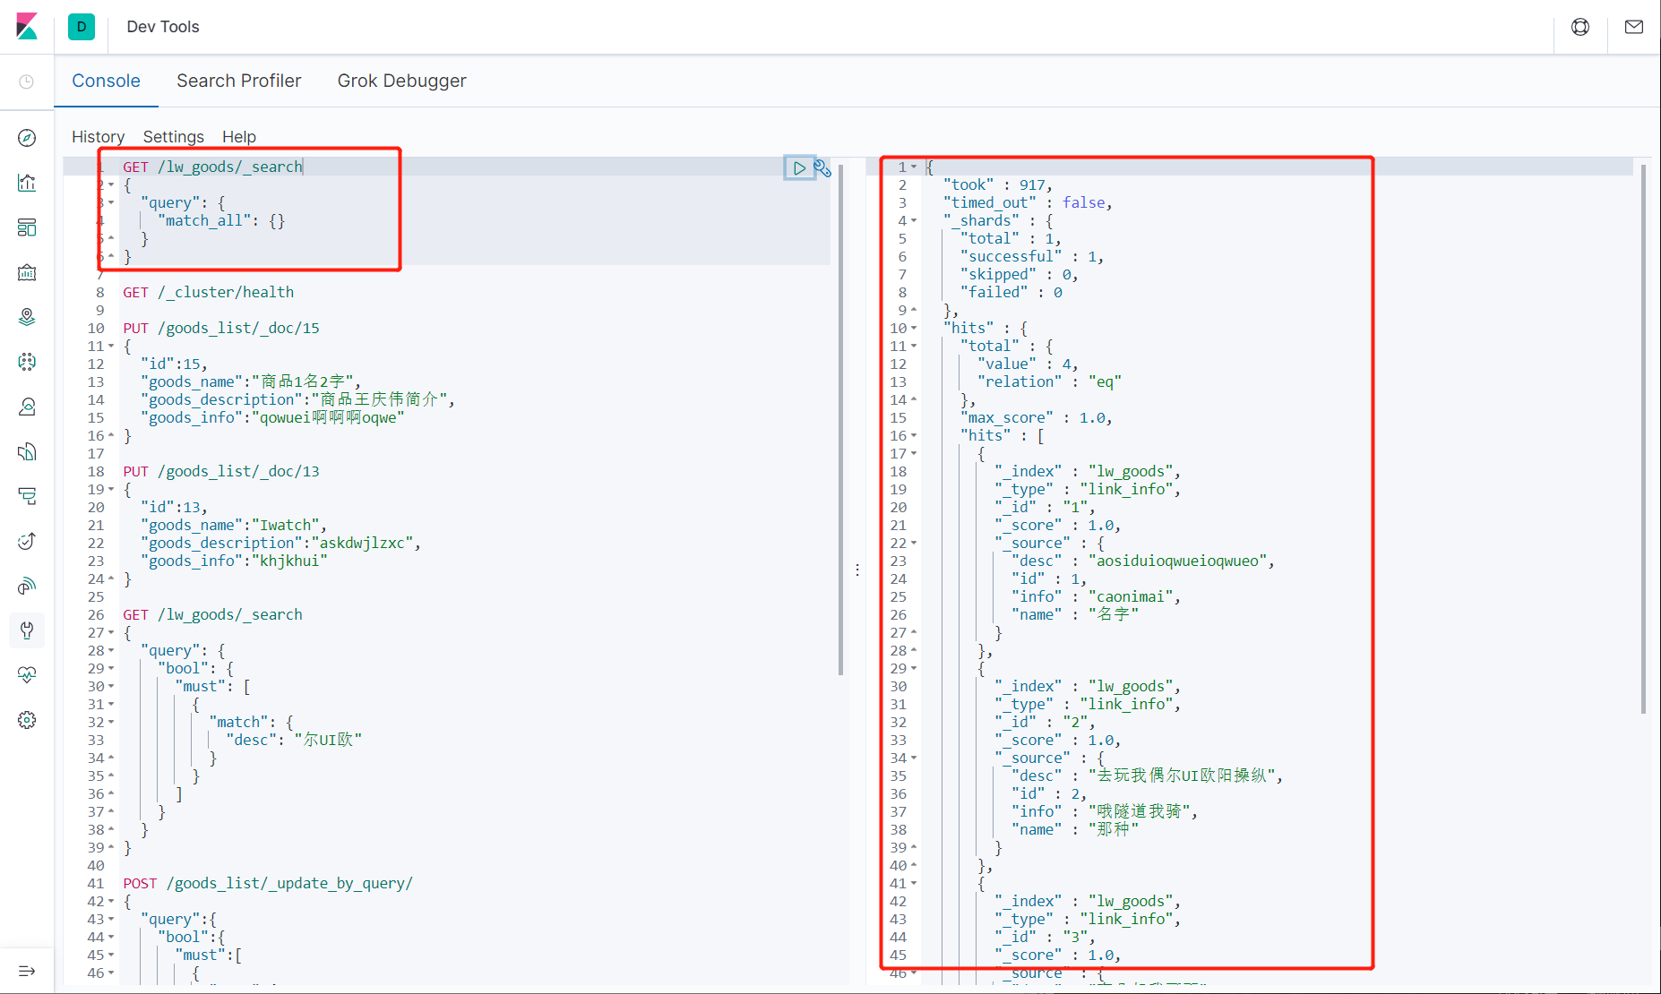
Task: Collapse the editor block at line 11
Action: click(x=111, y=347)
